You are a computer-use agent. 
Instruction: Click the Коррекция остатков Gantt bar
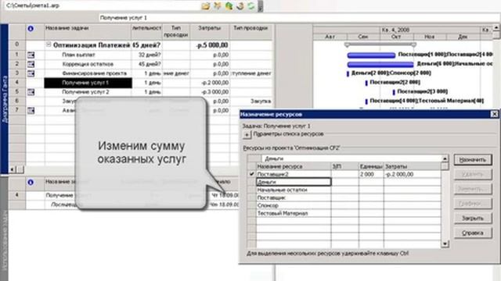pyautogui.click(x=380, y=65)
